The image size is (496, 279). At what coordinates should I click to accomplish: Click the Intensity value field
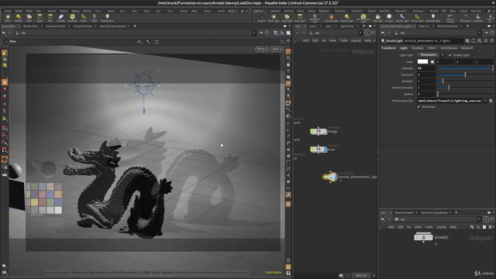pos(426,68)
